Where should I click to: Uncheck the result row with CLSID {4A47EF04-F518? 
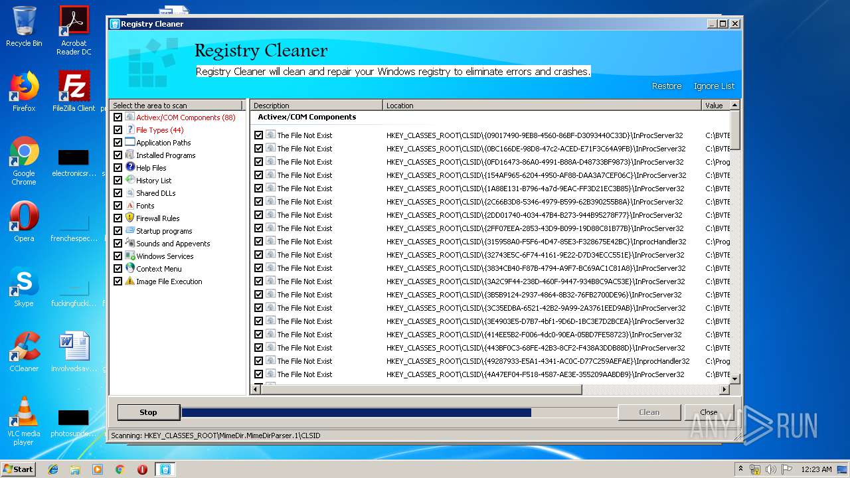point(259,374)
